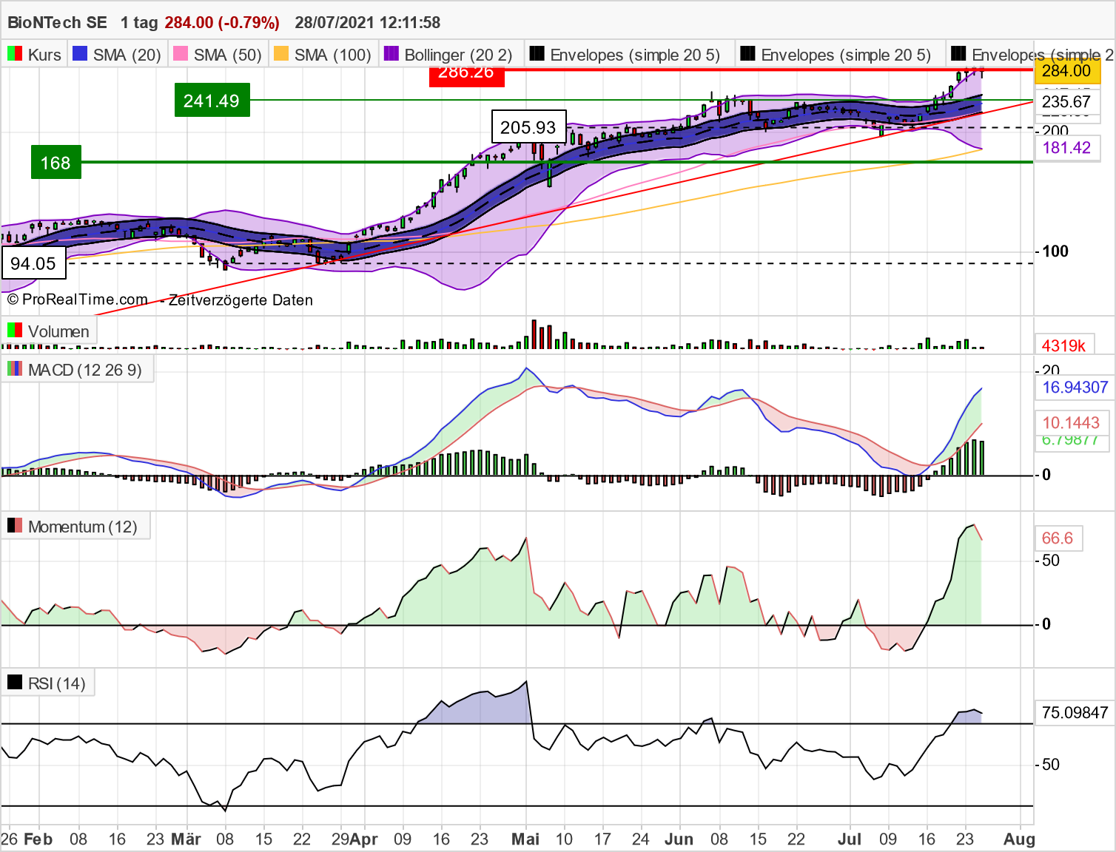Toggle the RSI (14) indicator visibility
The image size is (1116, 852).
click(15, 682)
